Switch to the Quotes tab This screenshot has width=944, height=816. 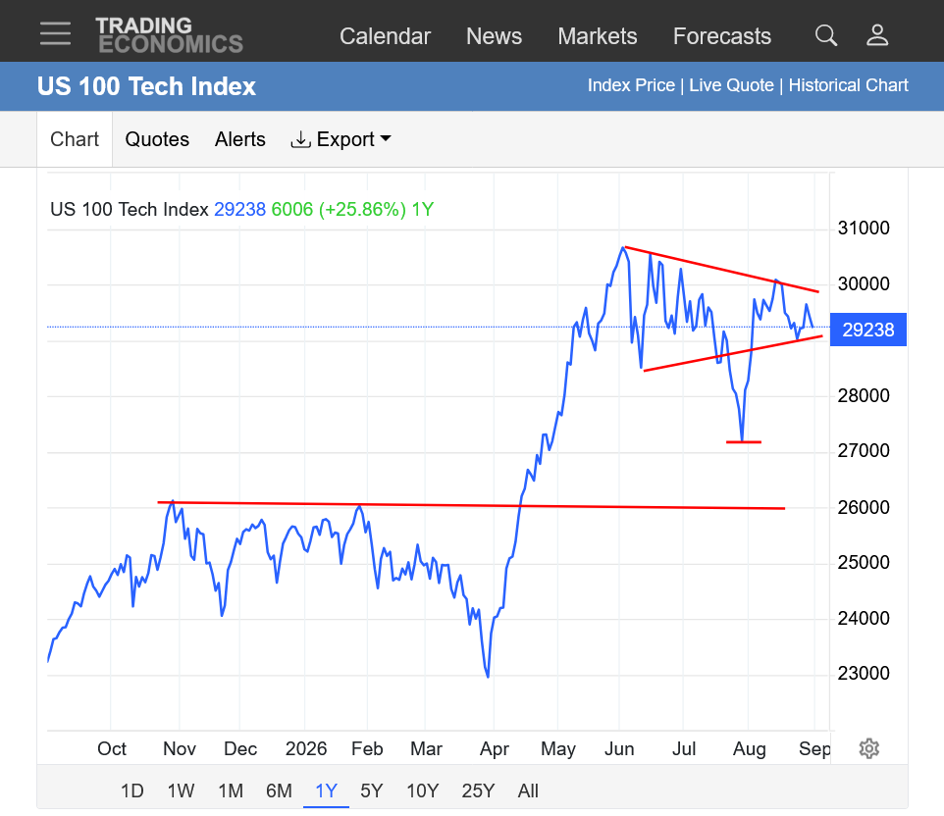click(157, 139)
